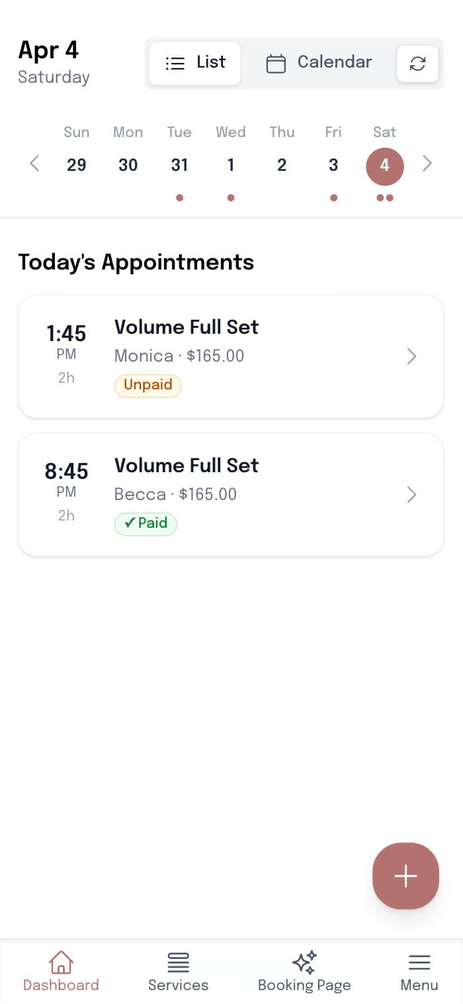Switch to Calendar view
The height and width of the screenshot is (1004, 463).
(319, 64)
